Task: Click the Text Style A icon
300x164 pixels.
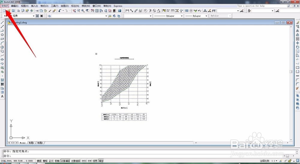Action: coord(249,11)
